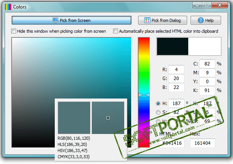The image size is (233, 164).
Task: Close the Colors window
Action: click(x=219, y=5)
